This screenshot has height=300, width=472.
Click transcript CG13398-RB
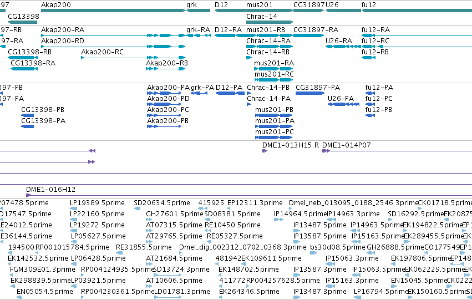click(x=23, y=58)
